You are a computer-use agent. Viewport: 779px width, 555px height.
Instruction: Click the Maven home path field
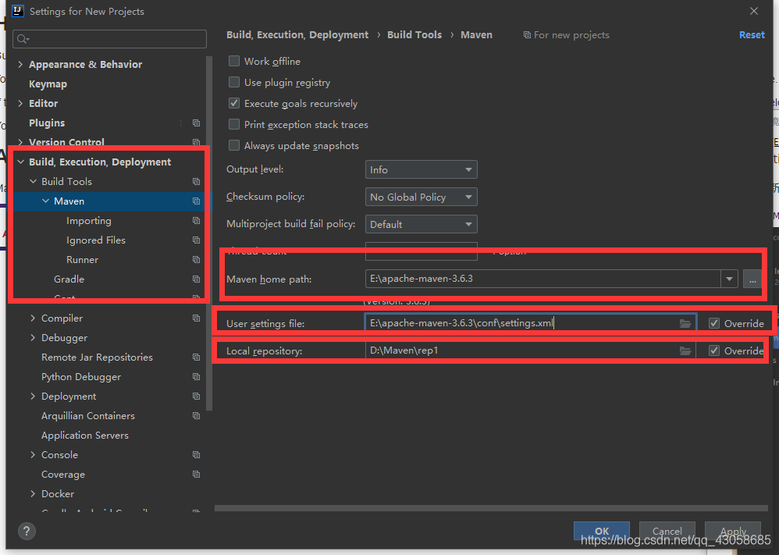point(542,279)
